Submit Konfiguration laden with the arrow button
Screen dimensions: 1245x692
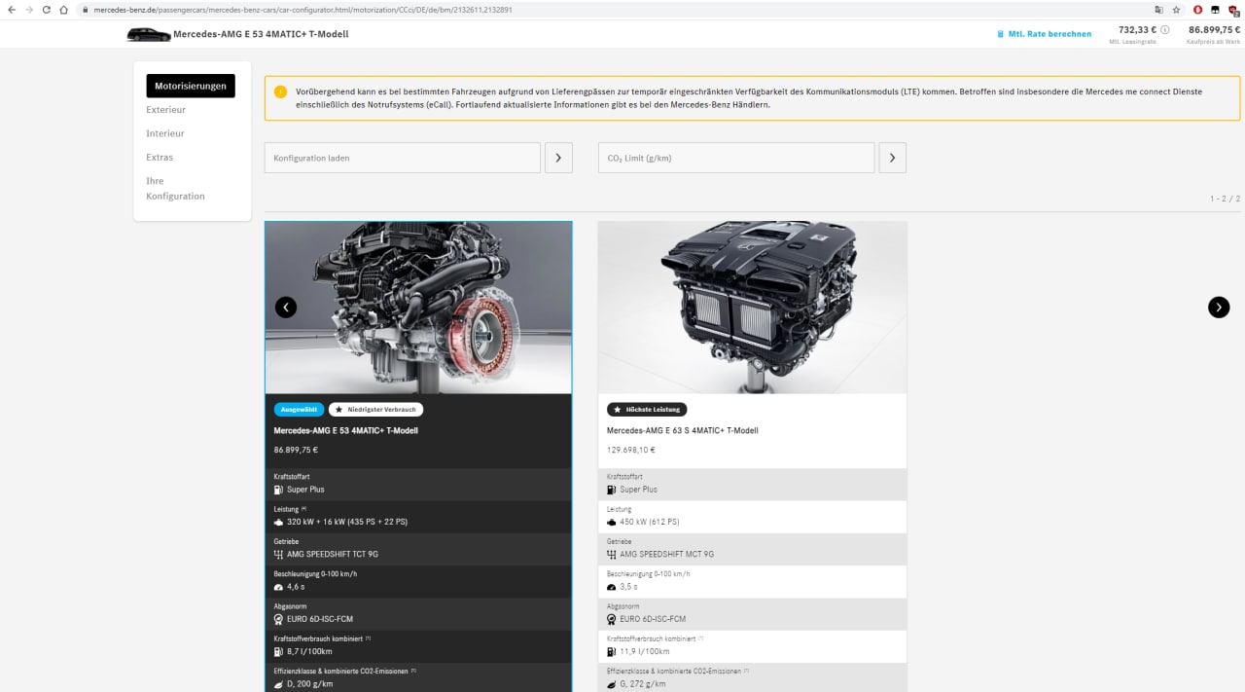click(558, 158)
